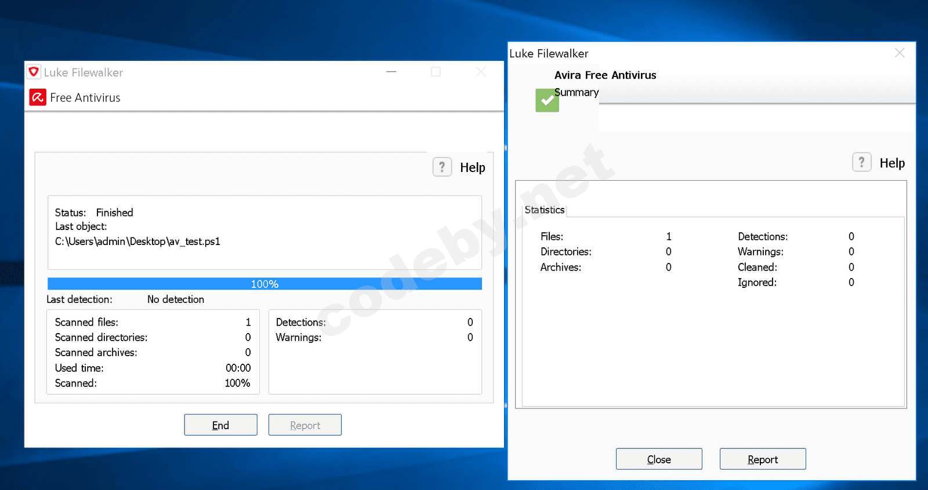Click 'Scanned directories:' label
Screen dimensions: 928x490
coord(101,337)
